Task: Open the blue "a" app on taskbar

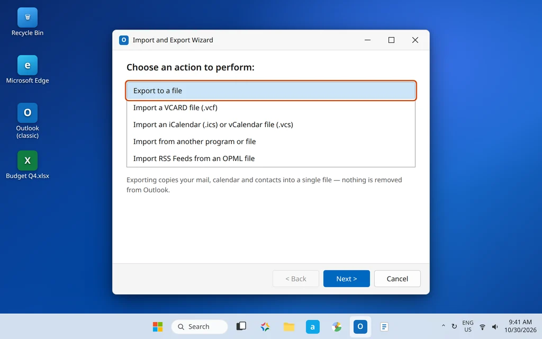Action: 312,326
